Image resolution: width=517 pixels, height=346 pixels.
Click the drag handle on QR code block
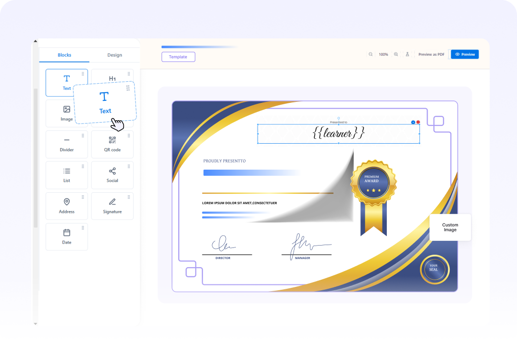[x=129, y=136]
